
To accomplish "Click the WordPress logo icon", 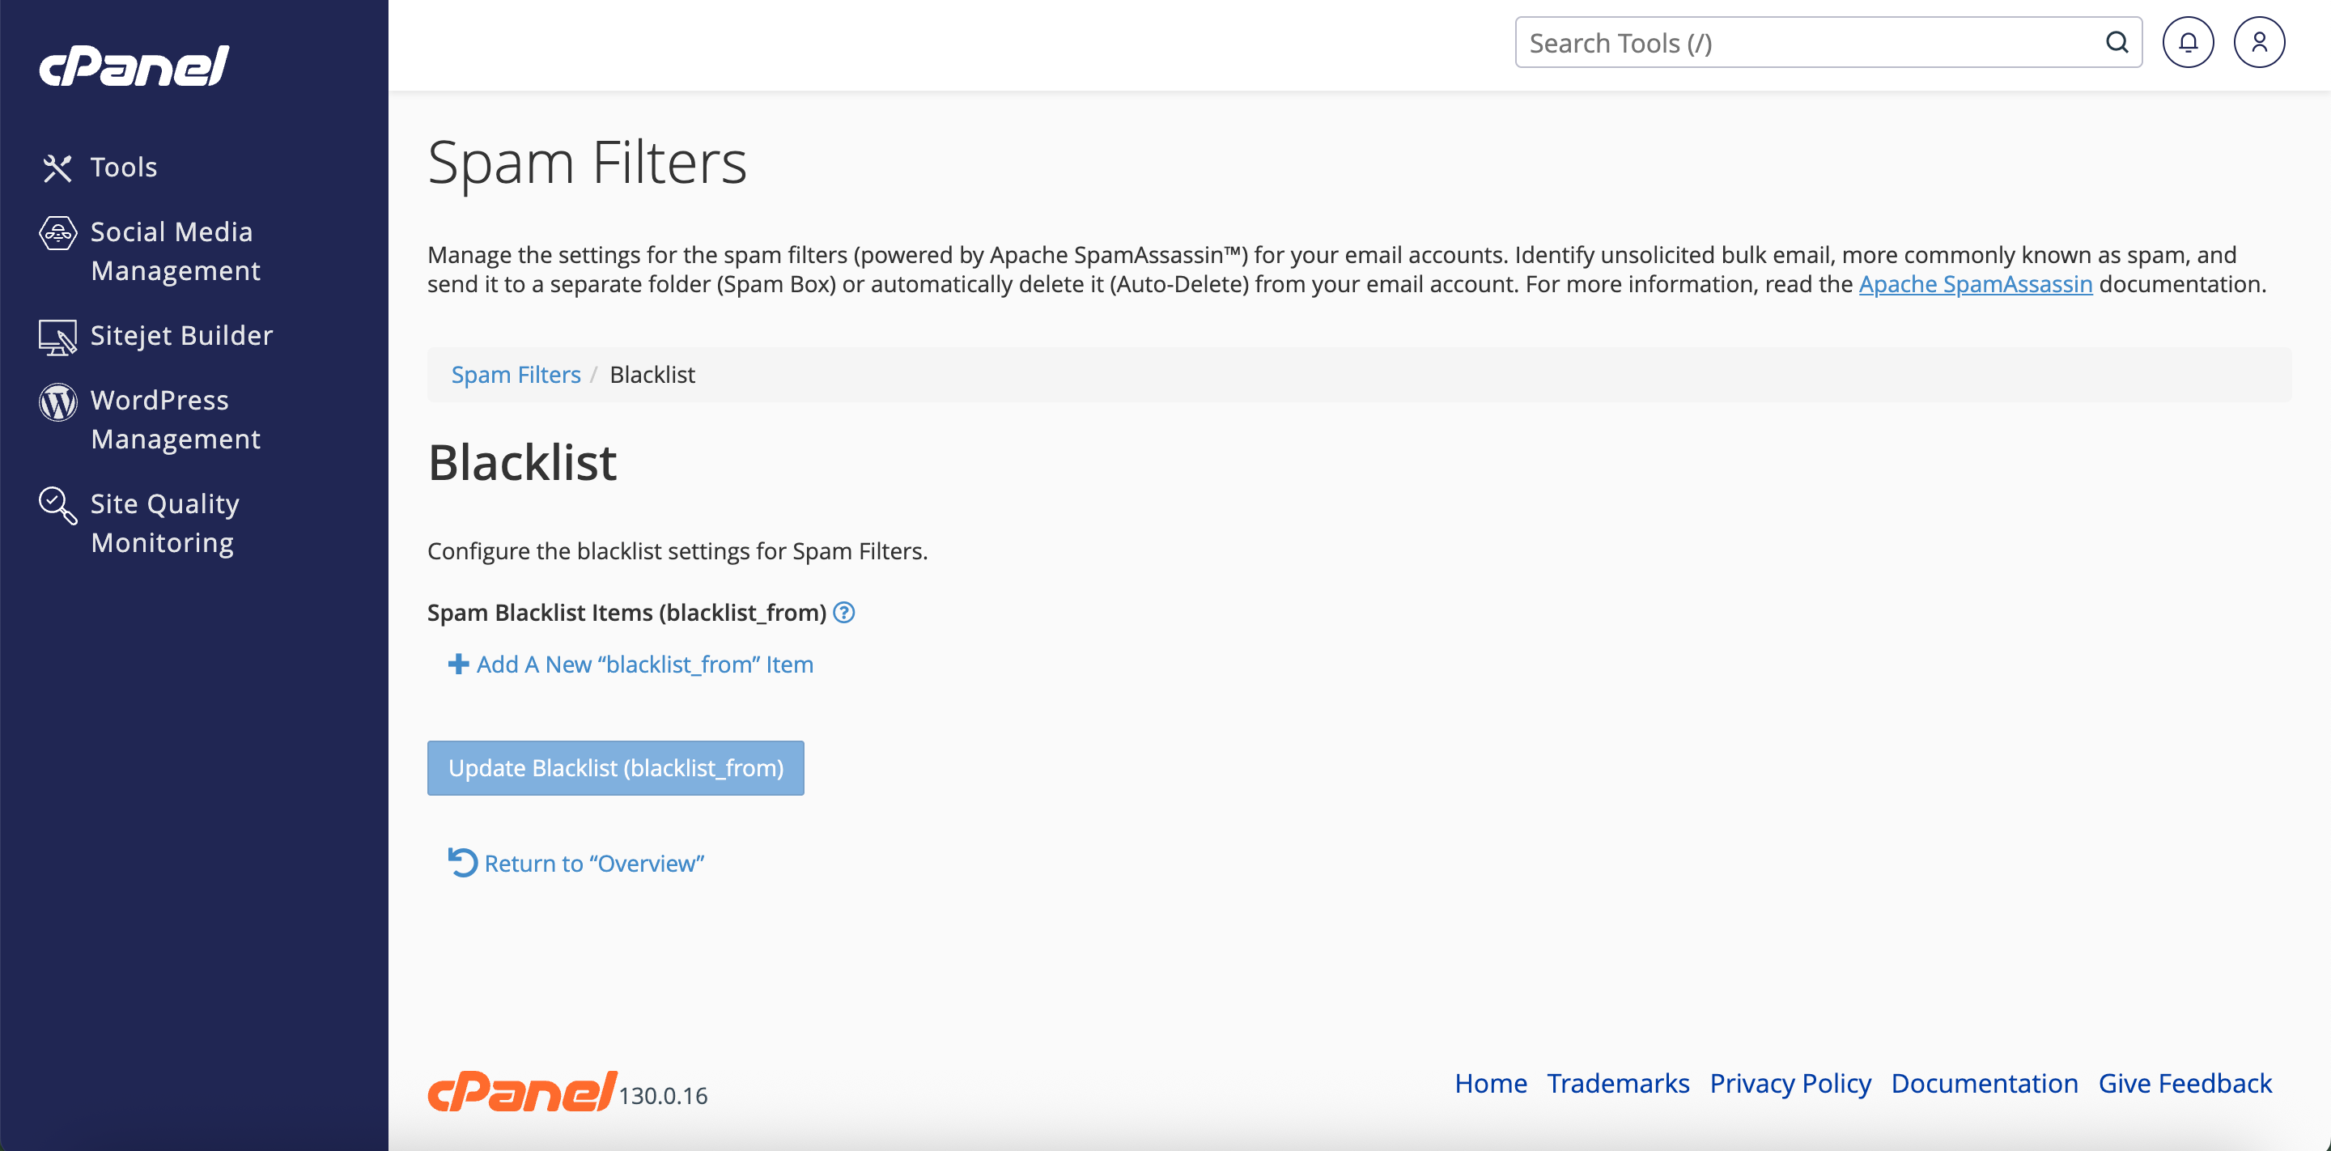I will click(x=57, y=401).
